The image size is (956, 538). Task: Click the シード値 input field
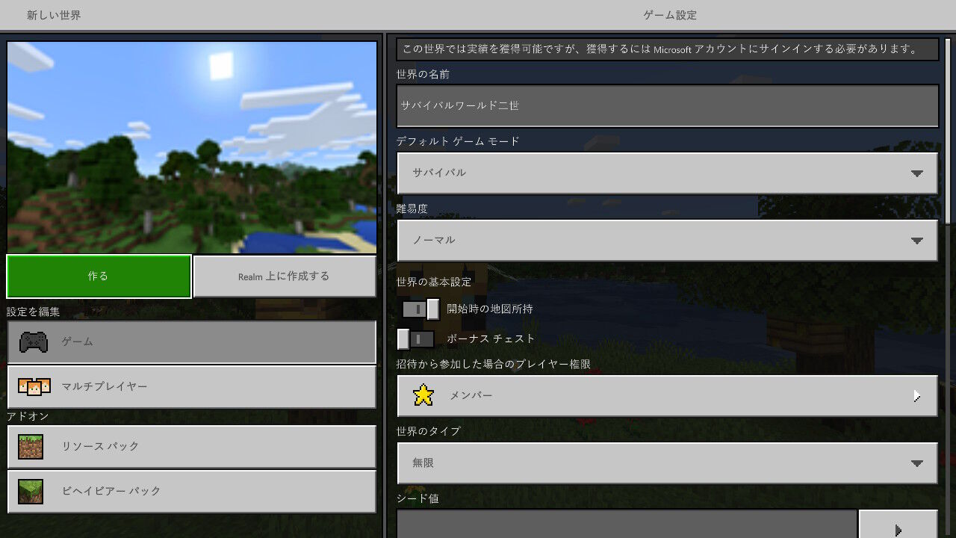point(627,525)
